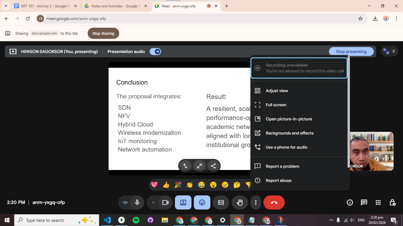
Task: Expand the presentation with the diagonal arrows icon
Action: pyautogui.click(x=199, y=166)
